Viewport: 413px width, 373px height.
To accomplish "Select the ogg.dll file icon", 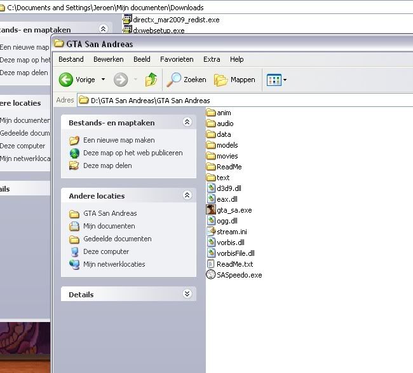I will coord(211,220).
